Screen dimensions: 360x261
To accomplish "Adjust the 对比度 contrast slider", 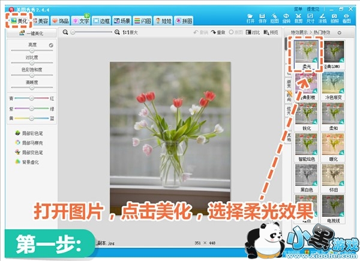I will pos(32,62).
